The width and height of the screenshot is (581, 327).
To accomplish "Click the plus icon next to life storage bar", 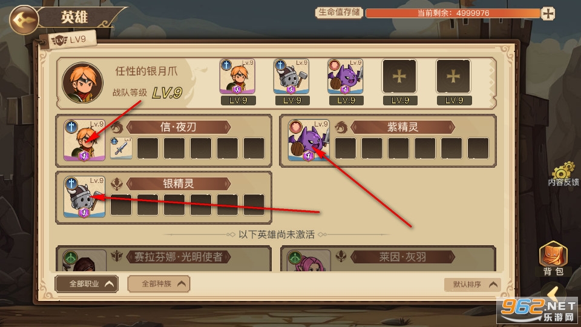I will [x=548, y=14].
